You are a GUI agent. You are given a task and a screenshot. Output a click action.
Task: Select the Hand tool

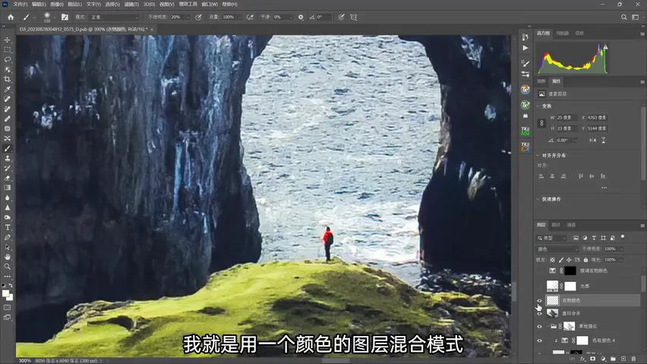8,257
